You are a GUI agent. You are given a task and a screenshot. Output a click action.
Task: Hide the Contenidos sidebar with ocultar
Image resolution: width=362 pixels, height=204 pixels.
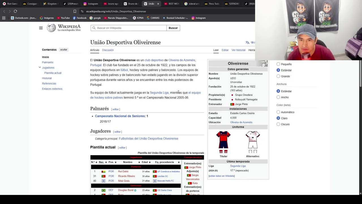click(x=64, y=50)
